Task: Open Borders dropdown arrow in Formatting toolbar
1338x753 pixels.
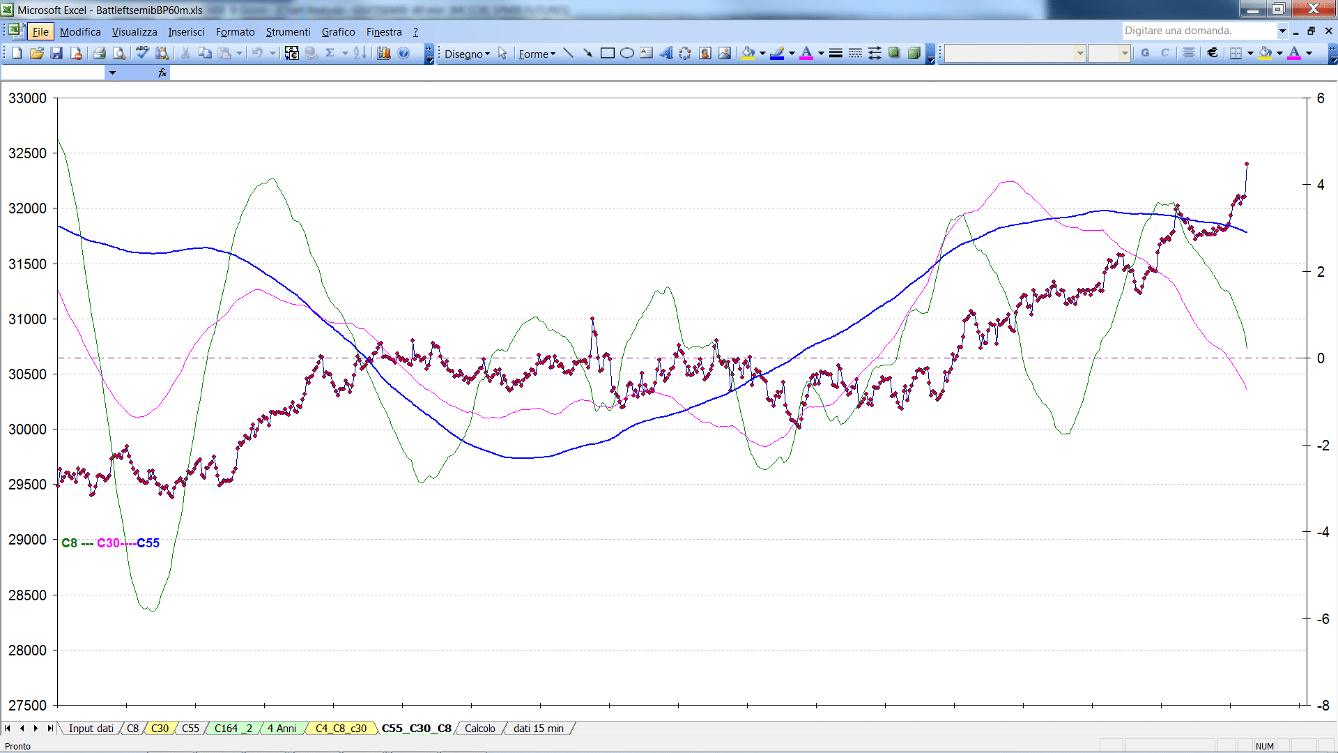Action: click(x=1250, y=53)
